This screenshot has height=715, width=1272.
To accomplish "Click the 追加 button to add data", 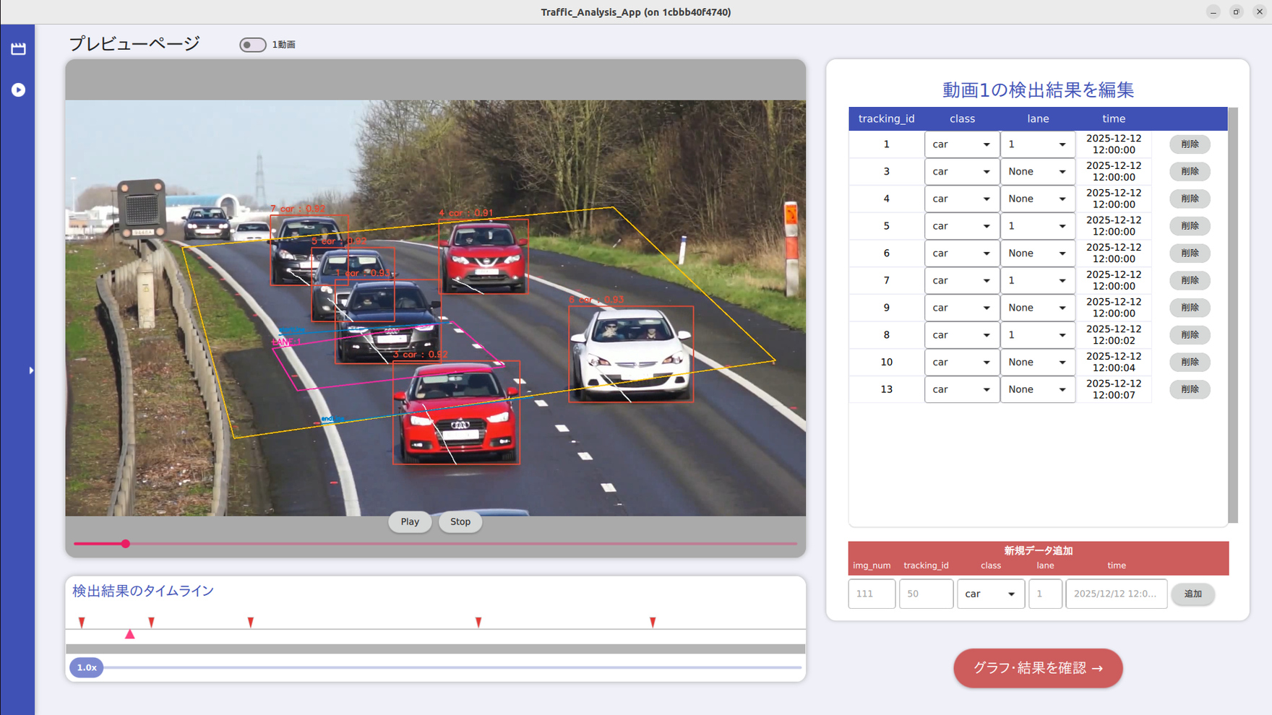I will coord(1192,594).
